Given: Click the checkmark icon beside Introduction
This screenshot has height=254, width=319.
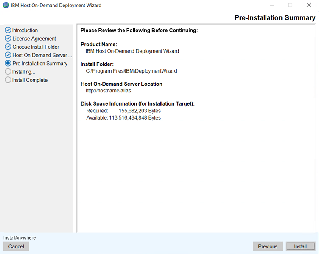Looking at the screenshot, I should tap(8, 31).
